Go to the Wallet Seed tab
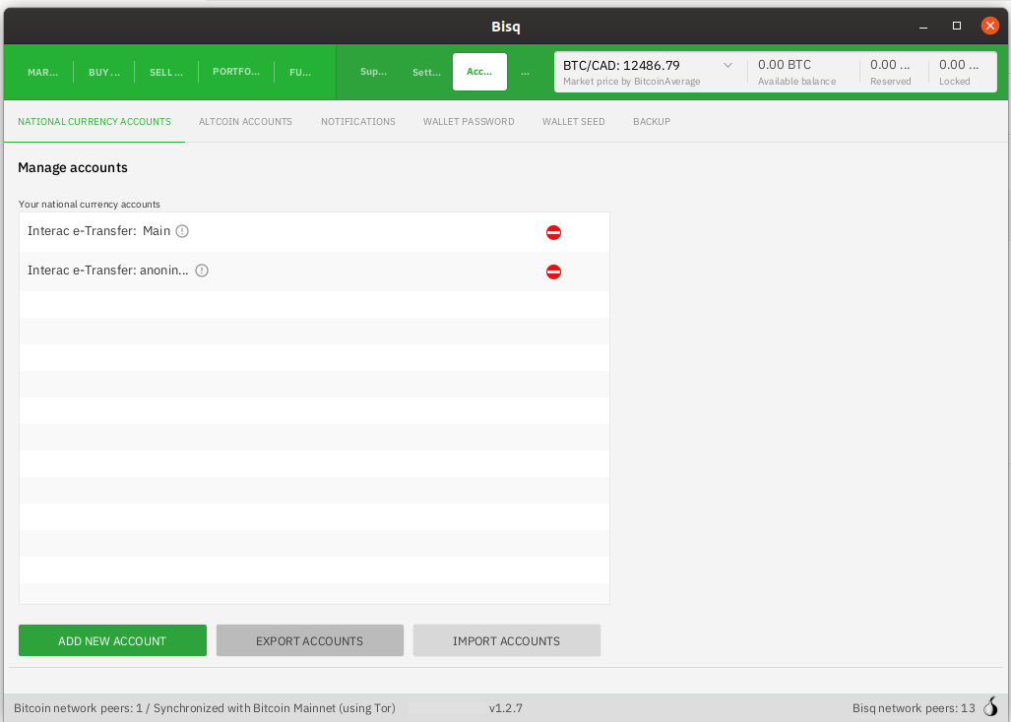This screenshot has height=722, width=1011. tap(573, 122)
